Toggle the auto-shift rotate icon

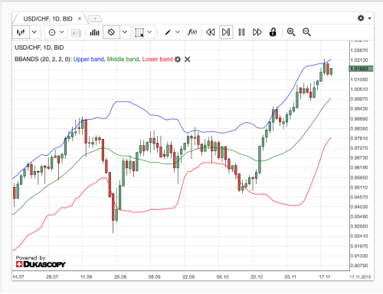pyautogui.click(x=111, y=32)
